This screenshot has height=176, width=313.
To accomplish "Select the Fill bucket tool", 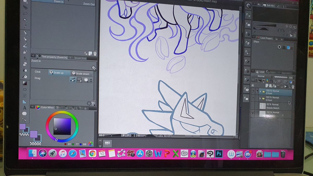I will point(25,77).
